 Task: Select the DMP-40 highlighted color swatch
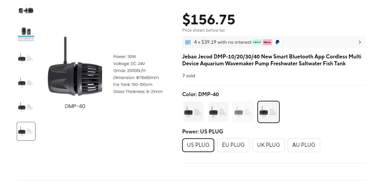coord(269,112)
